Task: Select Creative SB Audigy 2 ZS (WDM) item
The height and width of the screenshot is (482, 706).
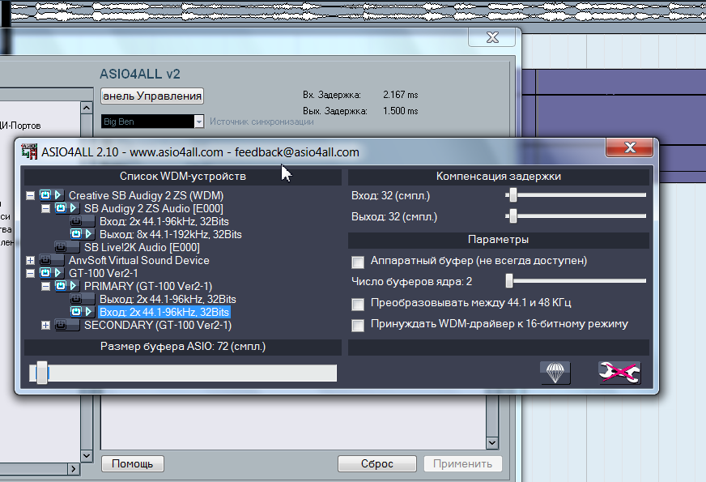Action: pyautogui.click(x=146, y=195)
